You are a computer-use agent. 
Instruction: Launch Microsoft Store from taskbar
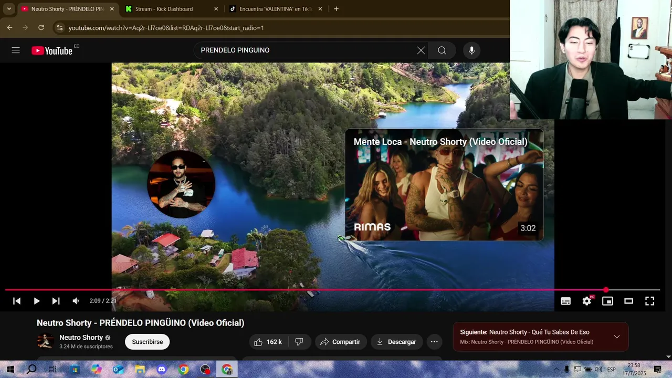75,370
